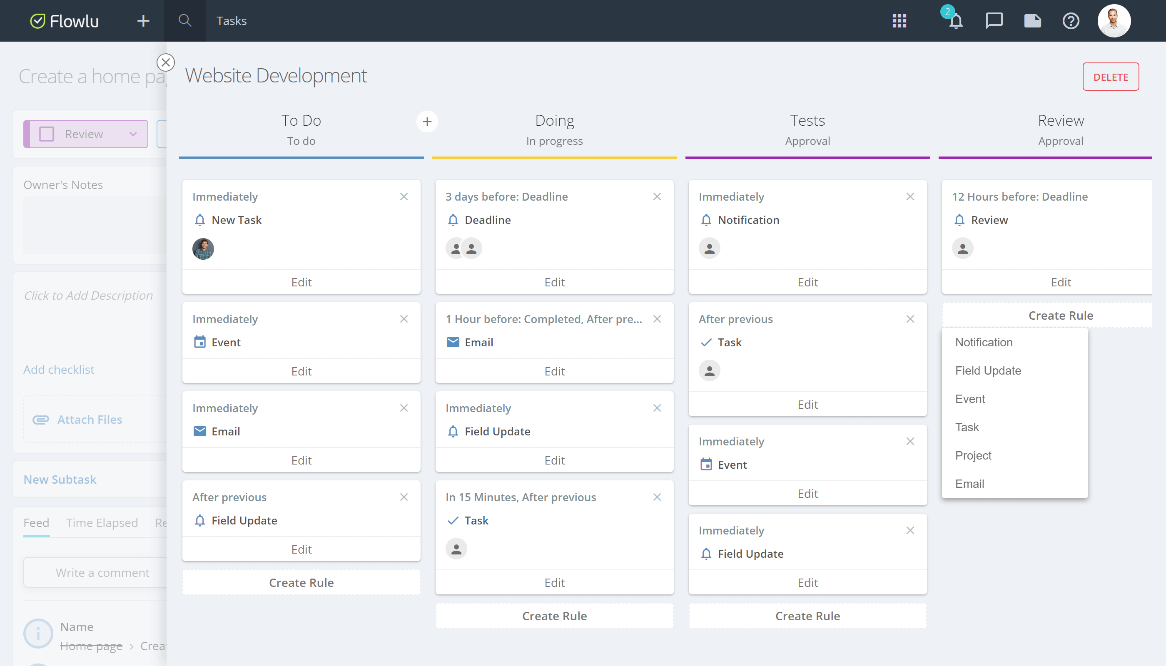1166x666 pixels.
Task: Open the add stage plus button near To Do
Action: [427, 122]
